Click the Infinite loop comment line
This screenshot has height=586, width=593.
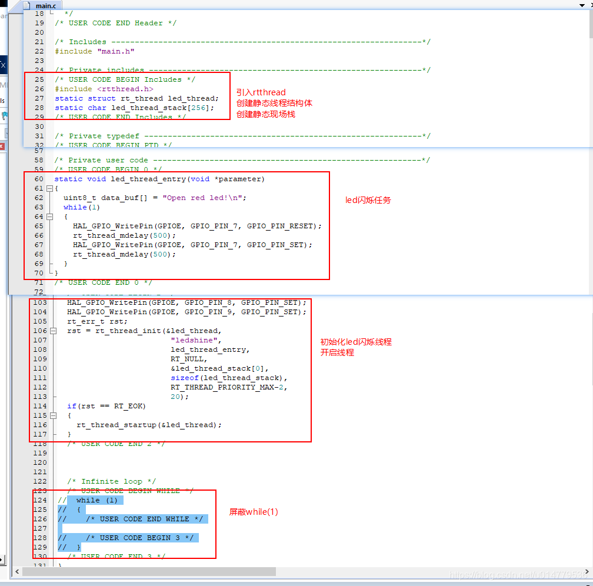click(112, 482)
